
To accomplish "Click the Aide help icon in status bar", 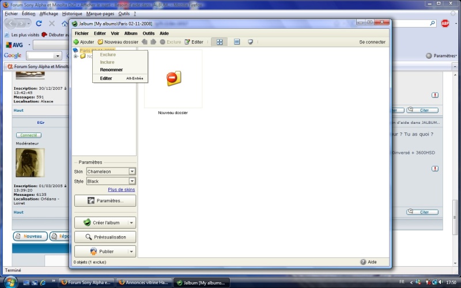I will coord(364,262).
